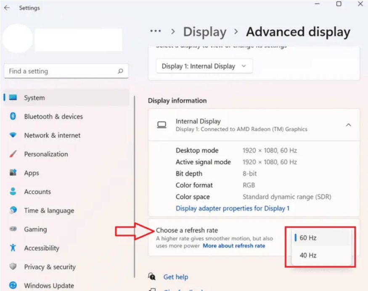Click the Find a setting search box
Screen dimensions: 368x291
point(61,71)
